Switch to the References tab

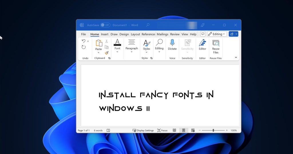click(149, 34)
